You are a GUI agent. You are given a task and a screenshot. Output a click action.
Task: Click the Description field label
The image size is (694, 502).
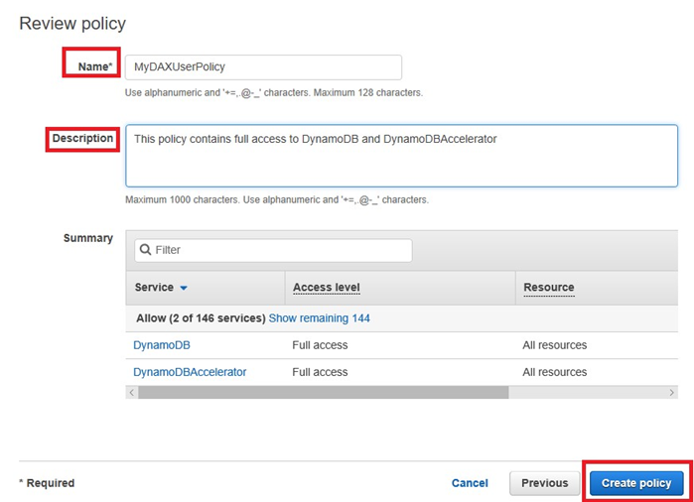82,139
